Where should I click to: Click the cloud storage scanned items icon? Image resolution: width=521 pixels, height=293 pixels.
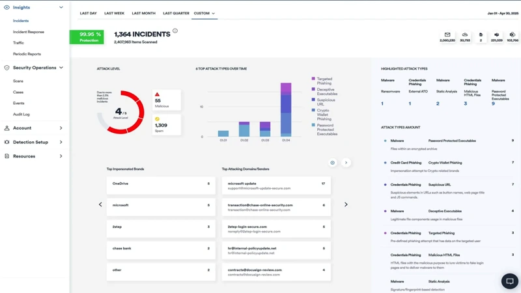pyautogui.click(x=464, y=35)
